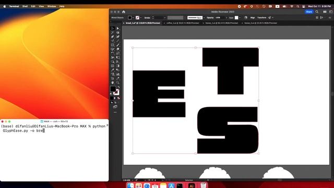
Task: Open Safari from the Dock
Action: [147, 186]
